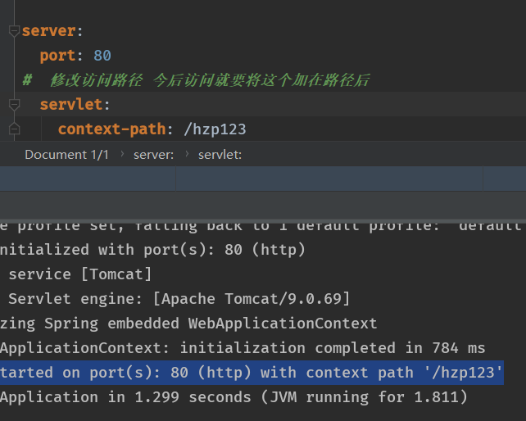Click the '1.299 seconds' startup log line
This screenshot has height=421, width=526.
pos(234,397)
